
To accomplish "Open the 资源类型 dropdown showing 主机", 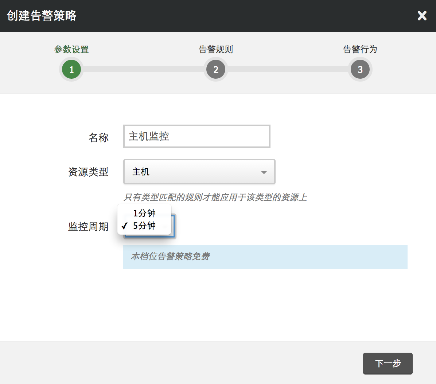I will click(x=199, y=172).
